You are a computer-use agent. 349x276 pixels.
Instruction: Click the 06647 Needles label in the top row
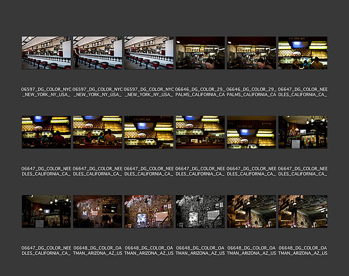[x=302, y=92]
